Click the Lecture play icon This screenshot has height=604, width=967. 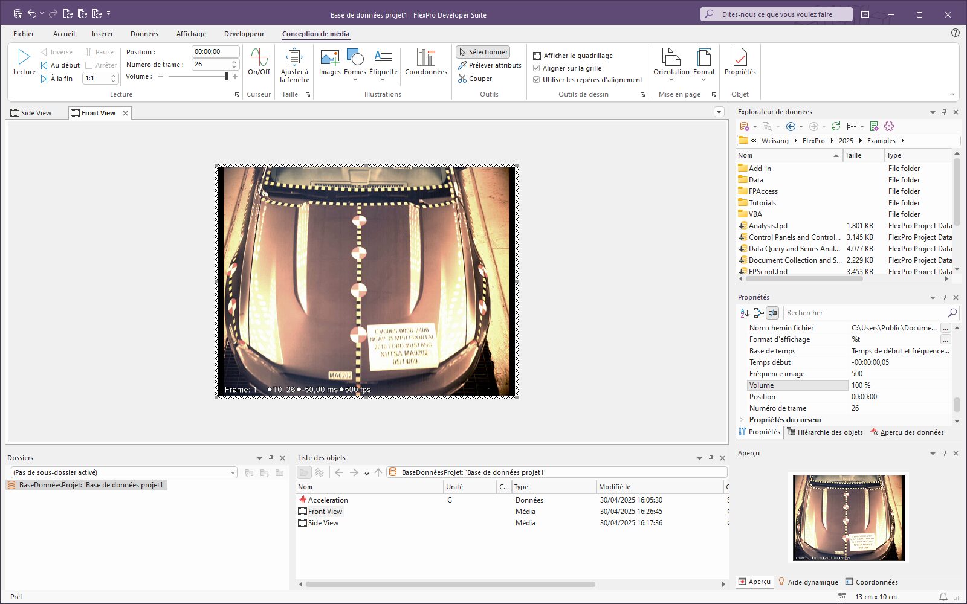click(x=24, y=58)
